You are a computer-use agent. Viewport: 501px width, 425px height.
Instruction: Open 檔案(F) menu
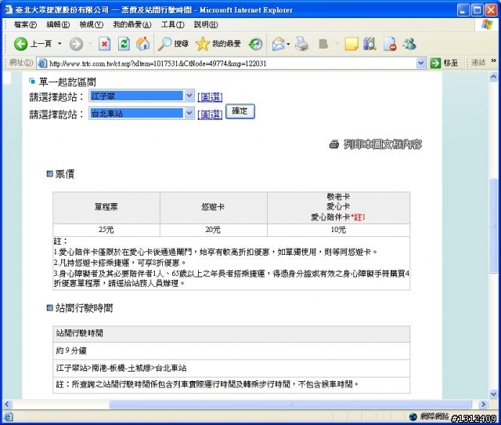click(25, 24)
